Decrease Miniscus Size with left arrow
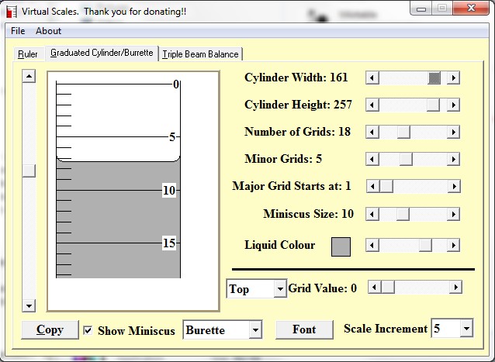 (x=372, y=214)
